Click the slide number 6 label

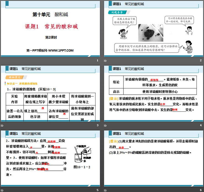pos(200,190)
